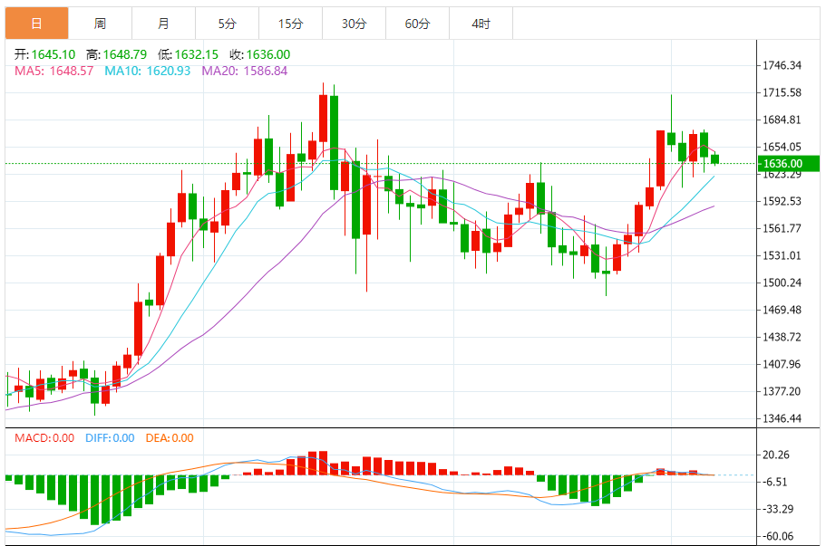Choose the 60分 interval tab
This screenshot has height=546, width=826.
(x=417, y=24)
